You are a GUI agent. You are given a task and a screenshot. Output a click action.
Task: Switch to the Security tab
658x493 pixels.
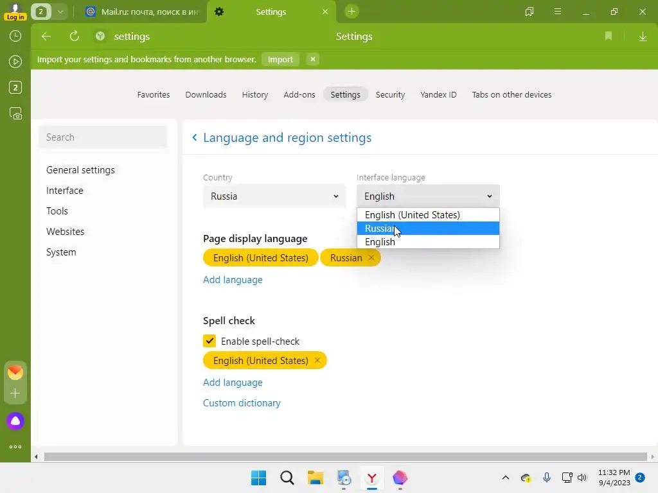tap(390, 95)
